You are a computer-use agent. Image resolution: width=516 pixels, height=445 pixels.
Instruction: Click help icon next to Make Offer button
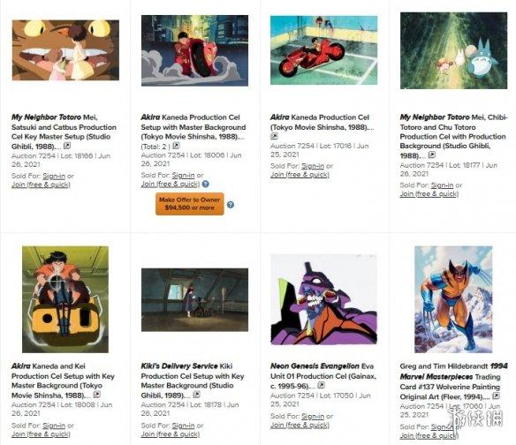pos(231,205)
